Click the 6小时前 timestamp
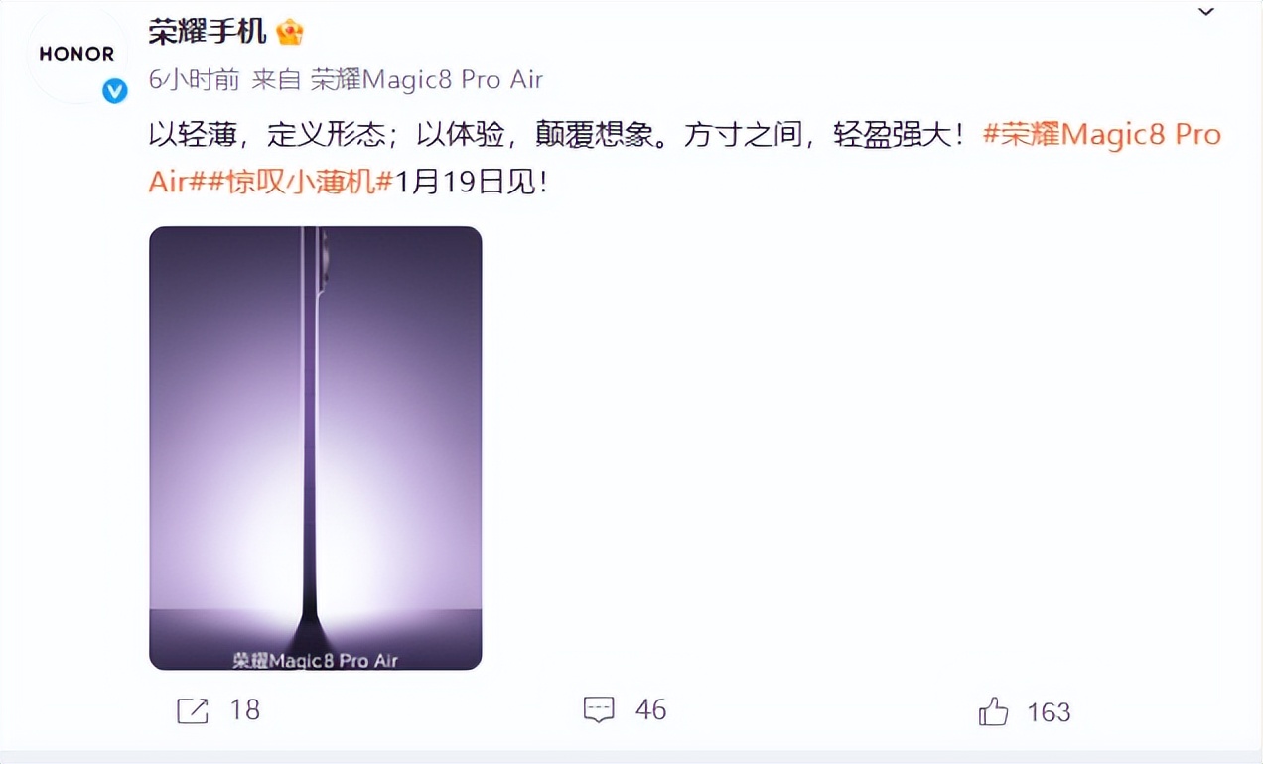This screenshot has height=764, width=1263. (195, 80)
